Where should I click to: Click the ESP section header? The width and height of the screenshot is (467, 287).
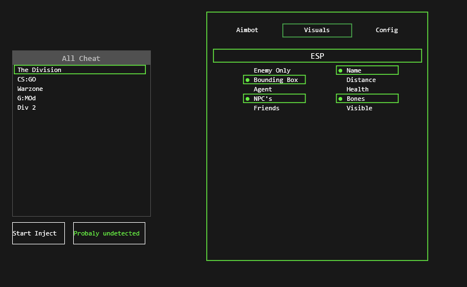tap(317, 56)
